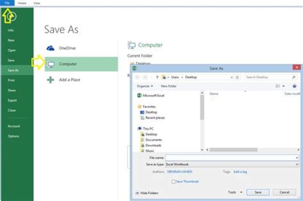This screenshot has height=201, width=303.
Task: Click the back arrow circle in backstage
Action: click(x=12, y=16)
